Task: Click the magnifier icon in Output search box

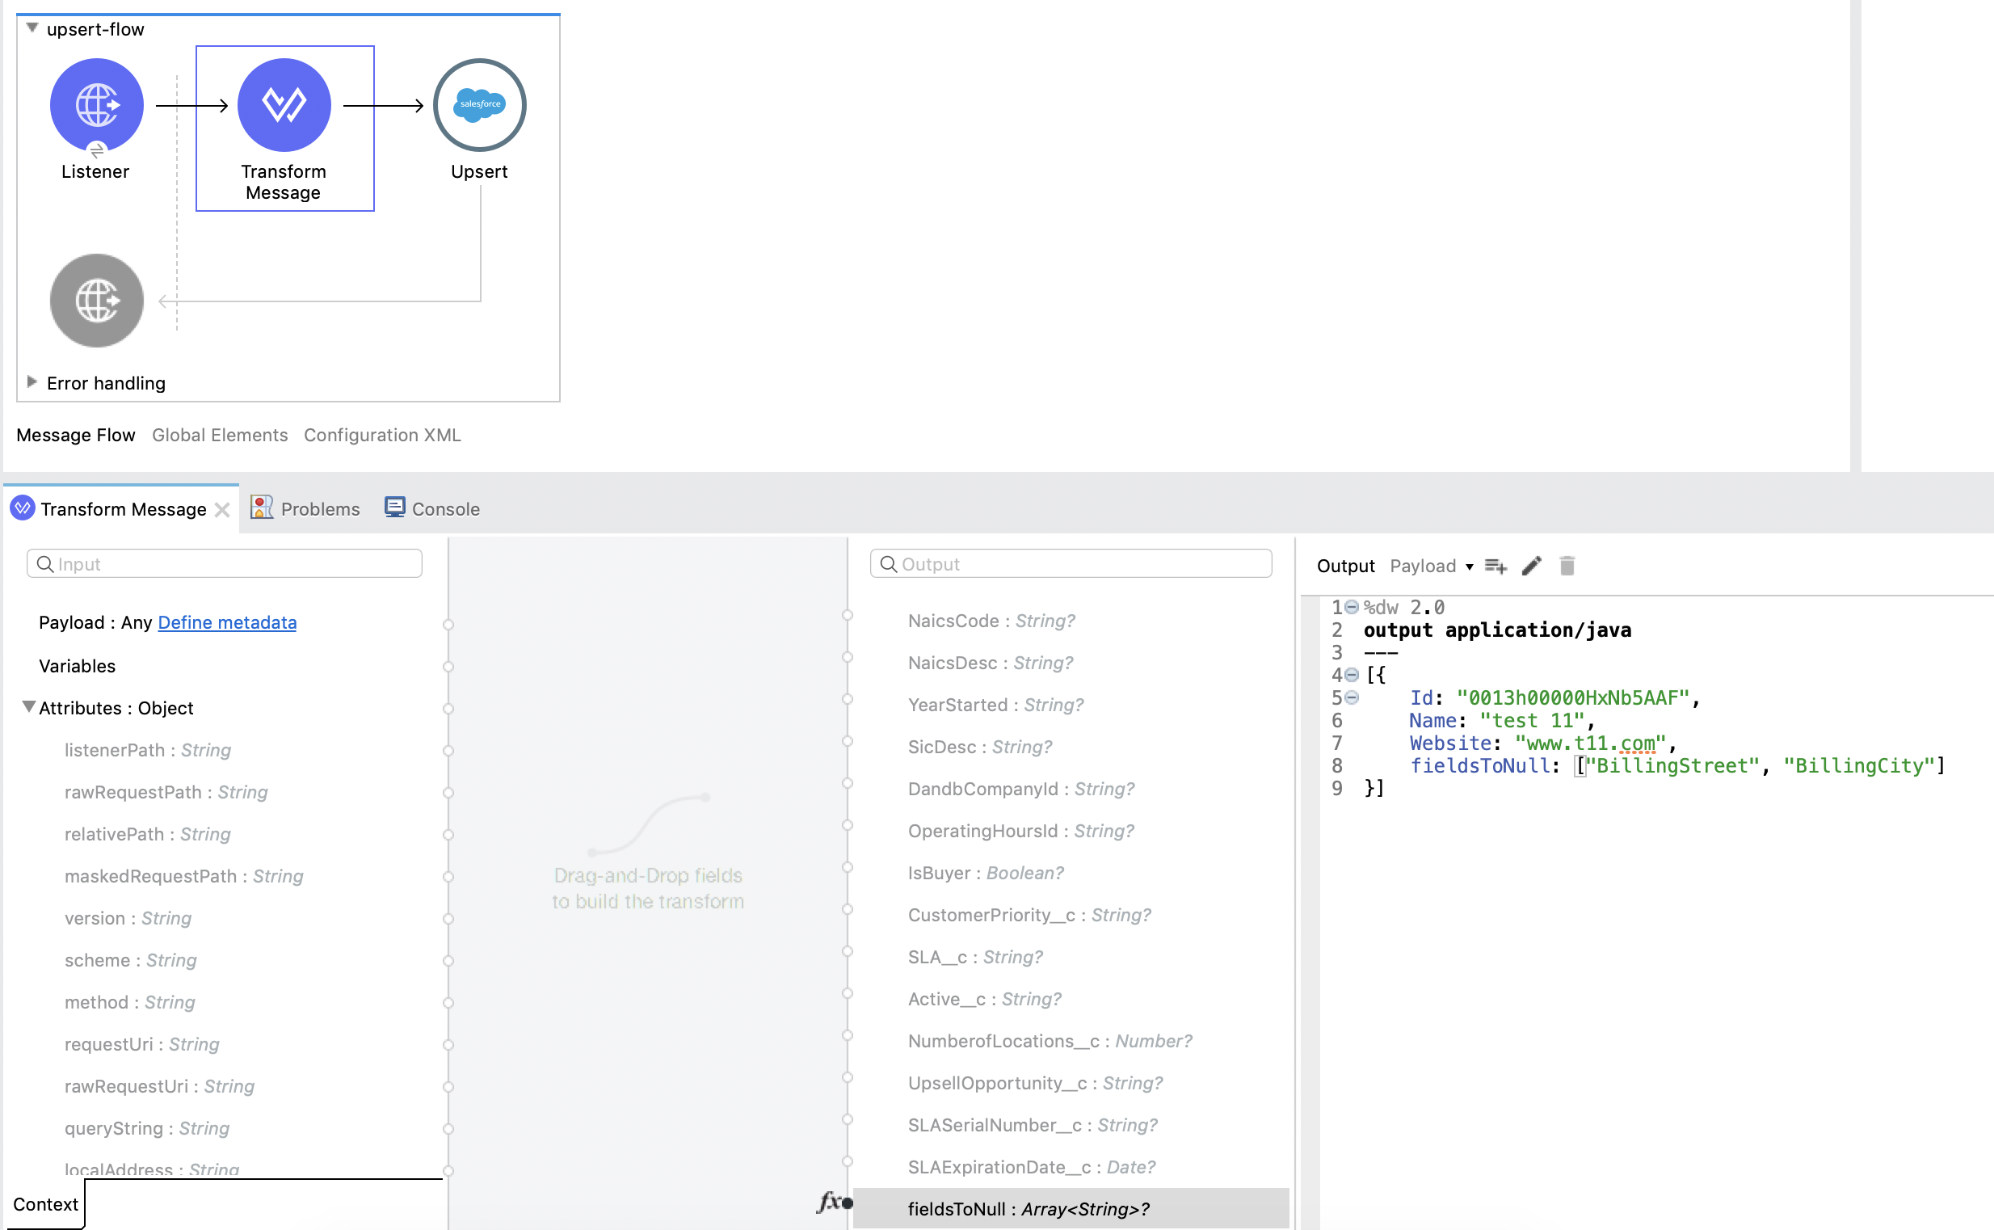Action: tap(888, 563)
